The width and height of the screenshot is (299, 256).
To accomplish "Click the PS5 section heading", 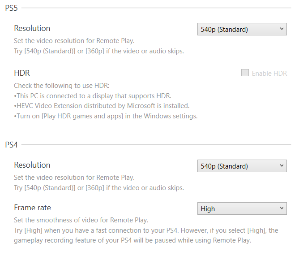I will (x=11, y=8).
